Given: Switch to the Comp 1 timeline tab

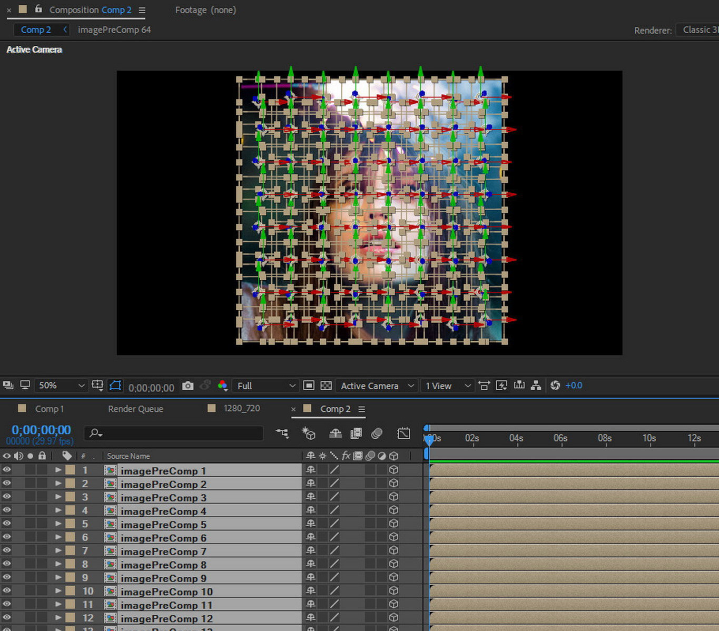Looking at the screenshot, I should point(49,409).
